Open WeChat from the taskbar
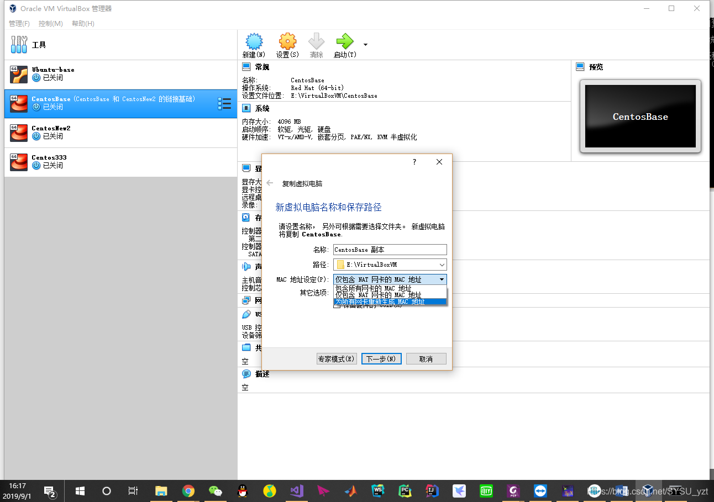 216,490
